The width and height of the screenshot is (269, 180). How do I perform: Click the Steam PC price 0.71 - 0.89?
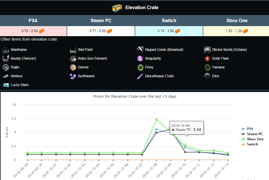[x=98, y=31]
